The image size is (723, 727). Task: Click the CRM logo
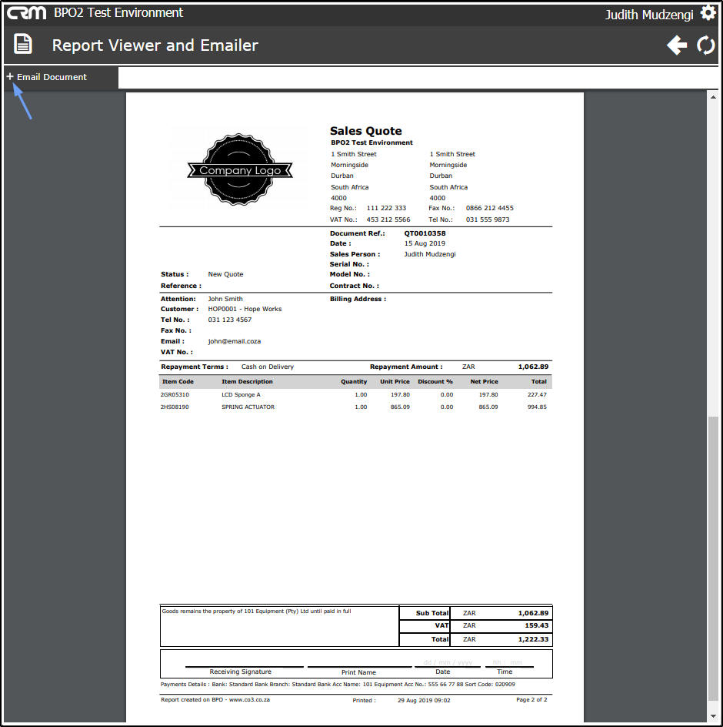[x=26, y=13]
